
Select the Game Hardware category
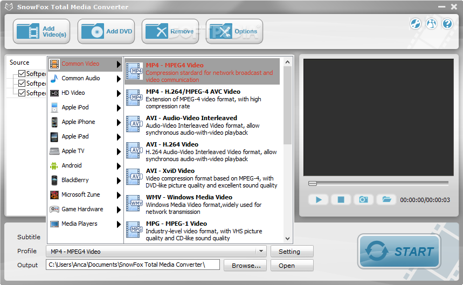(x=85, y=209)
